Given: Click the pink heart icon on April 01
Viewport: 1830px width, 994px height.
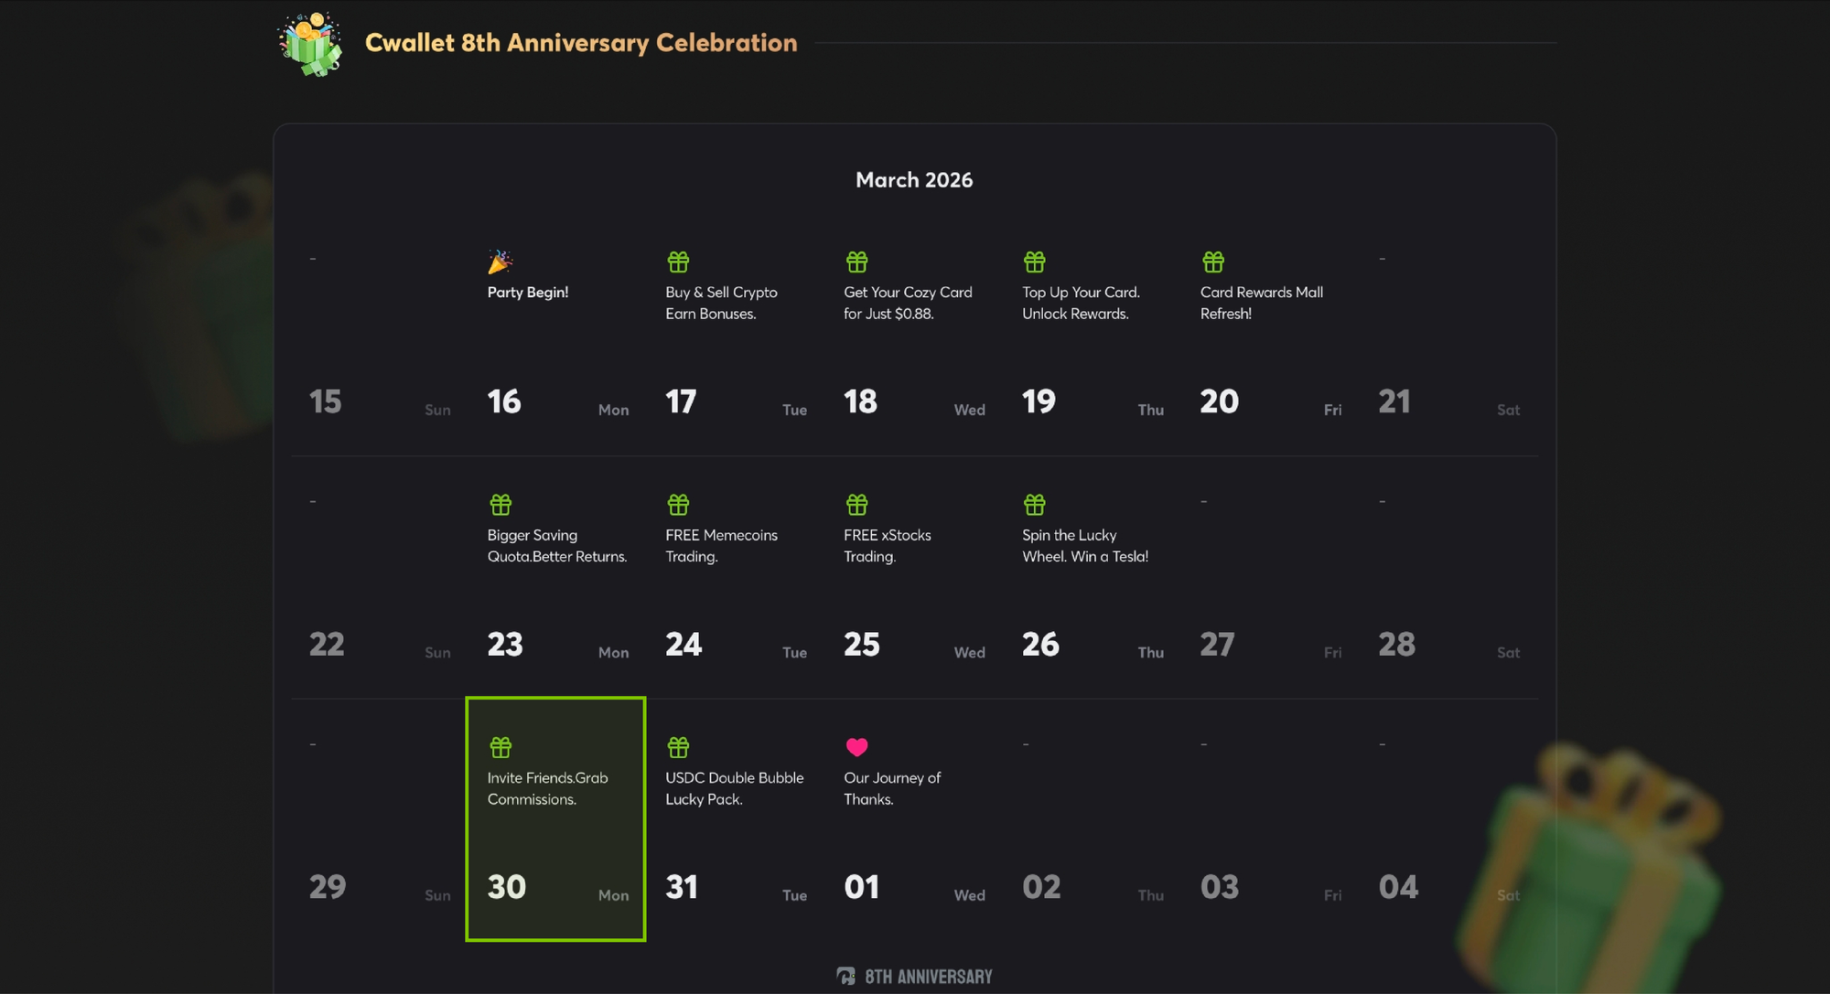Looking at the screenshot, I should click(x=856, y=747).
